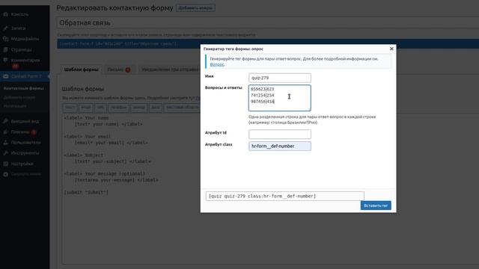Click the URL tag generator button
479x269 pixels.
pyautogui.click(x=100, y=108)
